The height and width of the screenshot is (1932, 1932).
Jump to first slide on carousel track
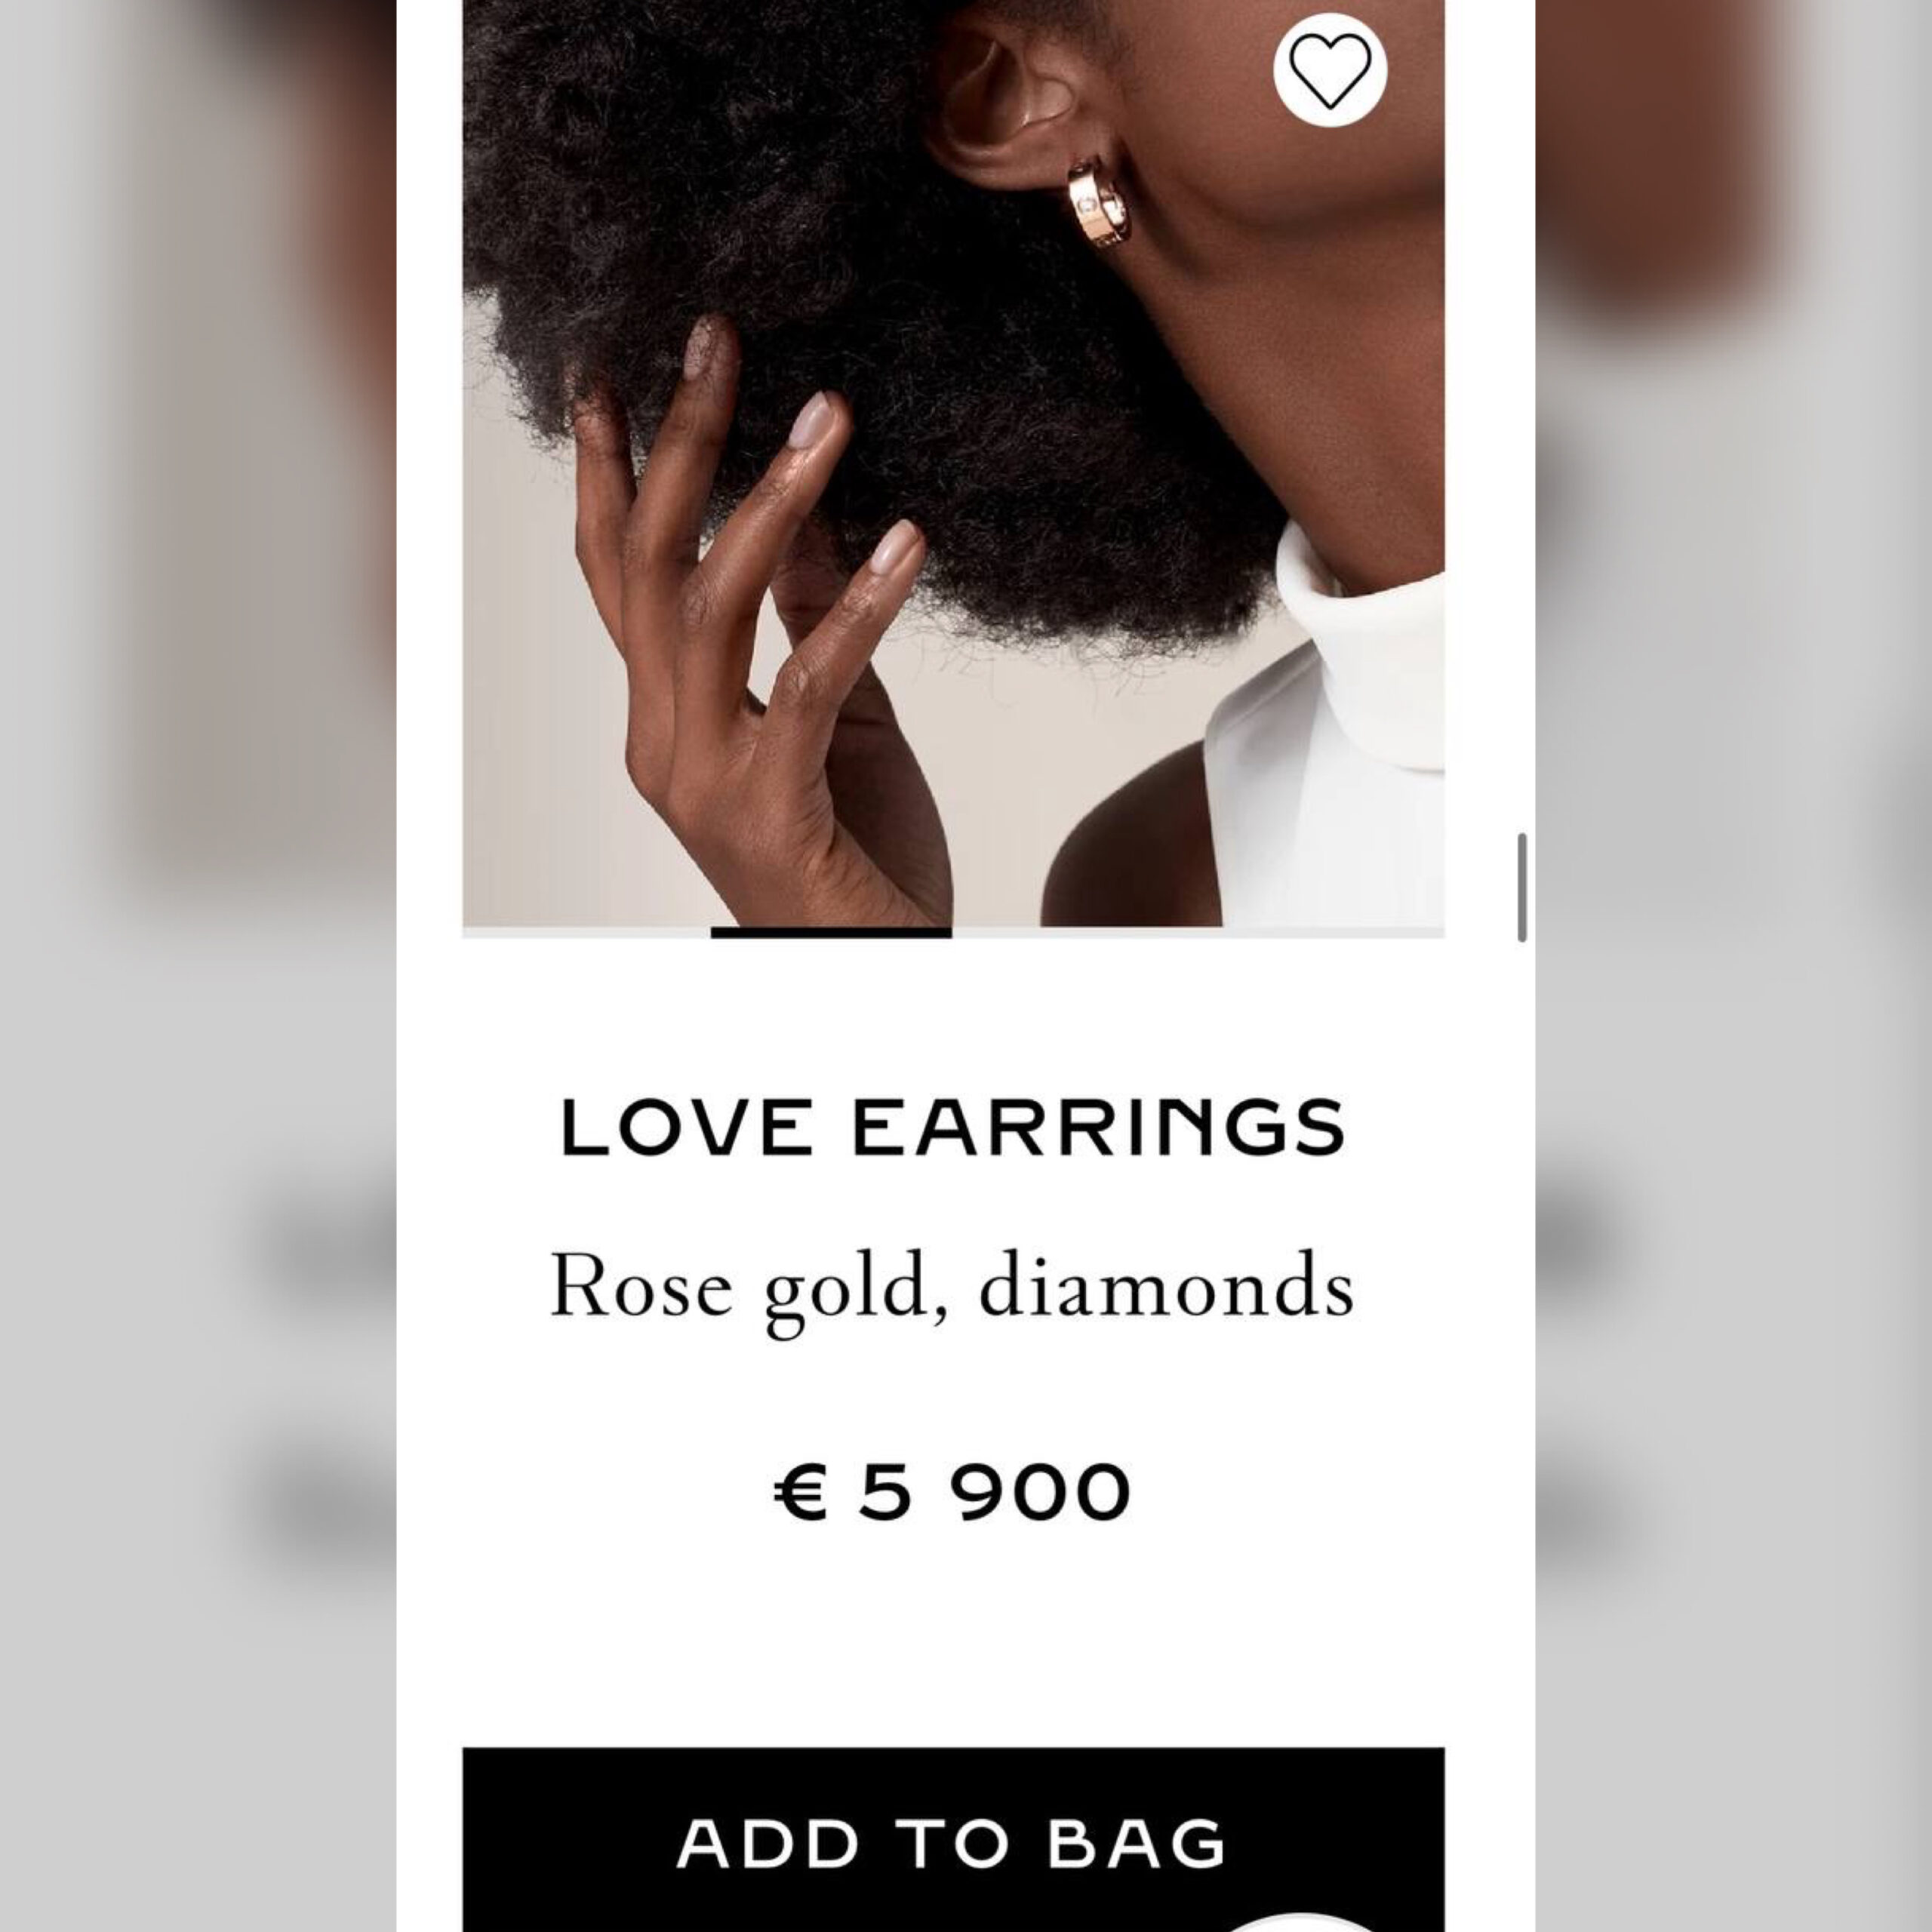point(586,933)
